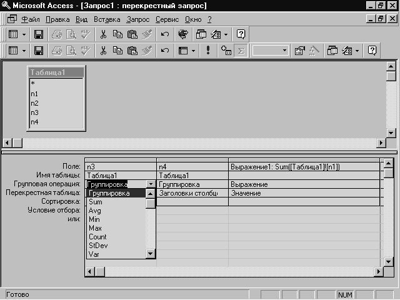This screenshot has height=300, width=400.
Task: Click Save icon in the top toolbar
Action: [39, 34]
